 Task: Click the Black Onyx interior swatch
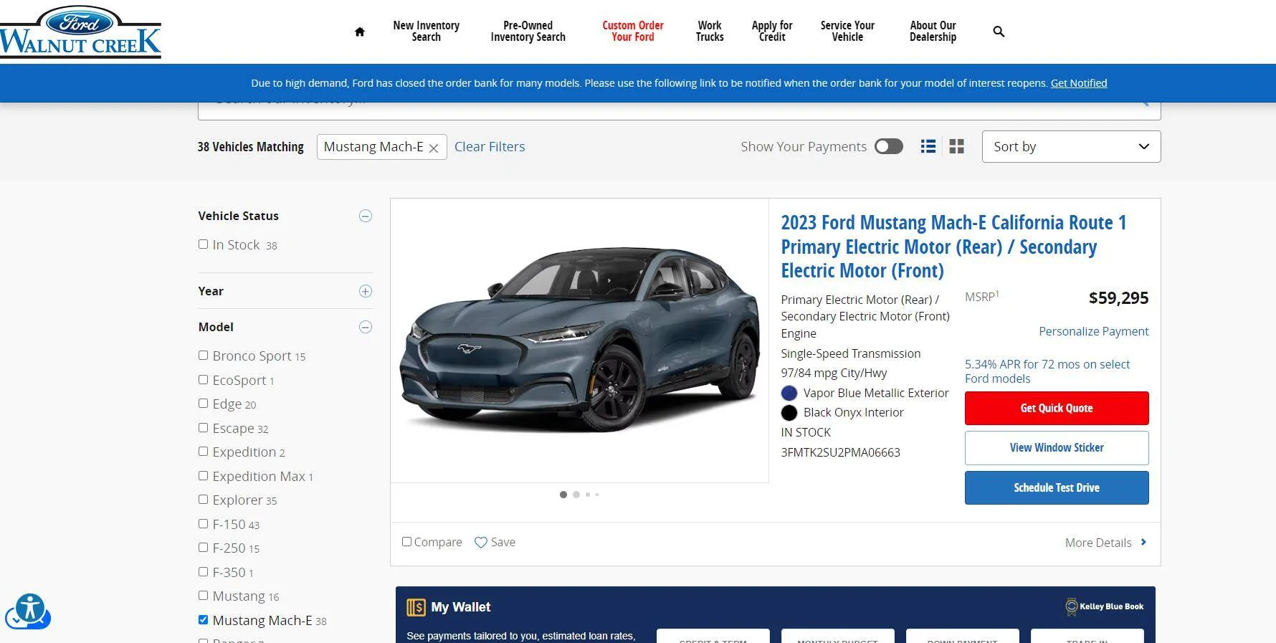click(x=789, y=413)
